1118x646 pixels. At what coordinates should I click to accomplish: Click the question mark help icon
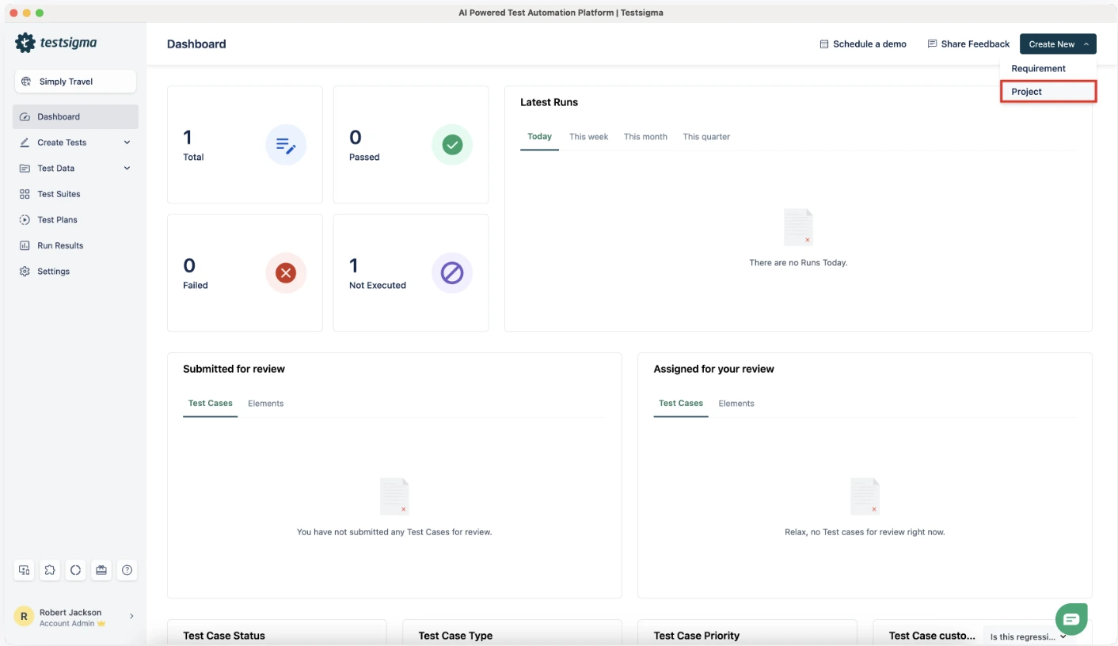[127, 570]
